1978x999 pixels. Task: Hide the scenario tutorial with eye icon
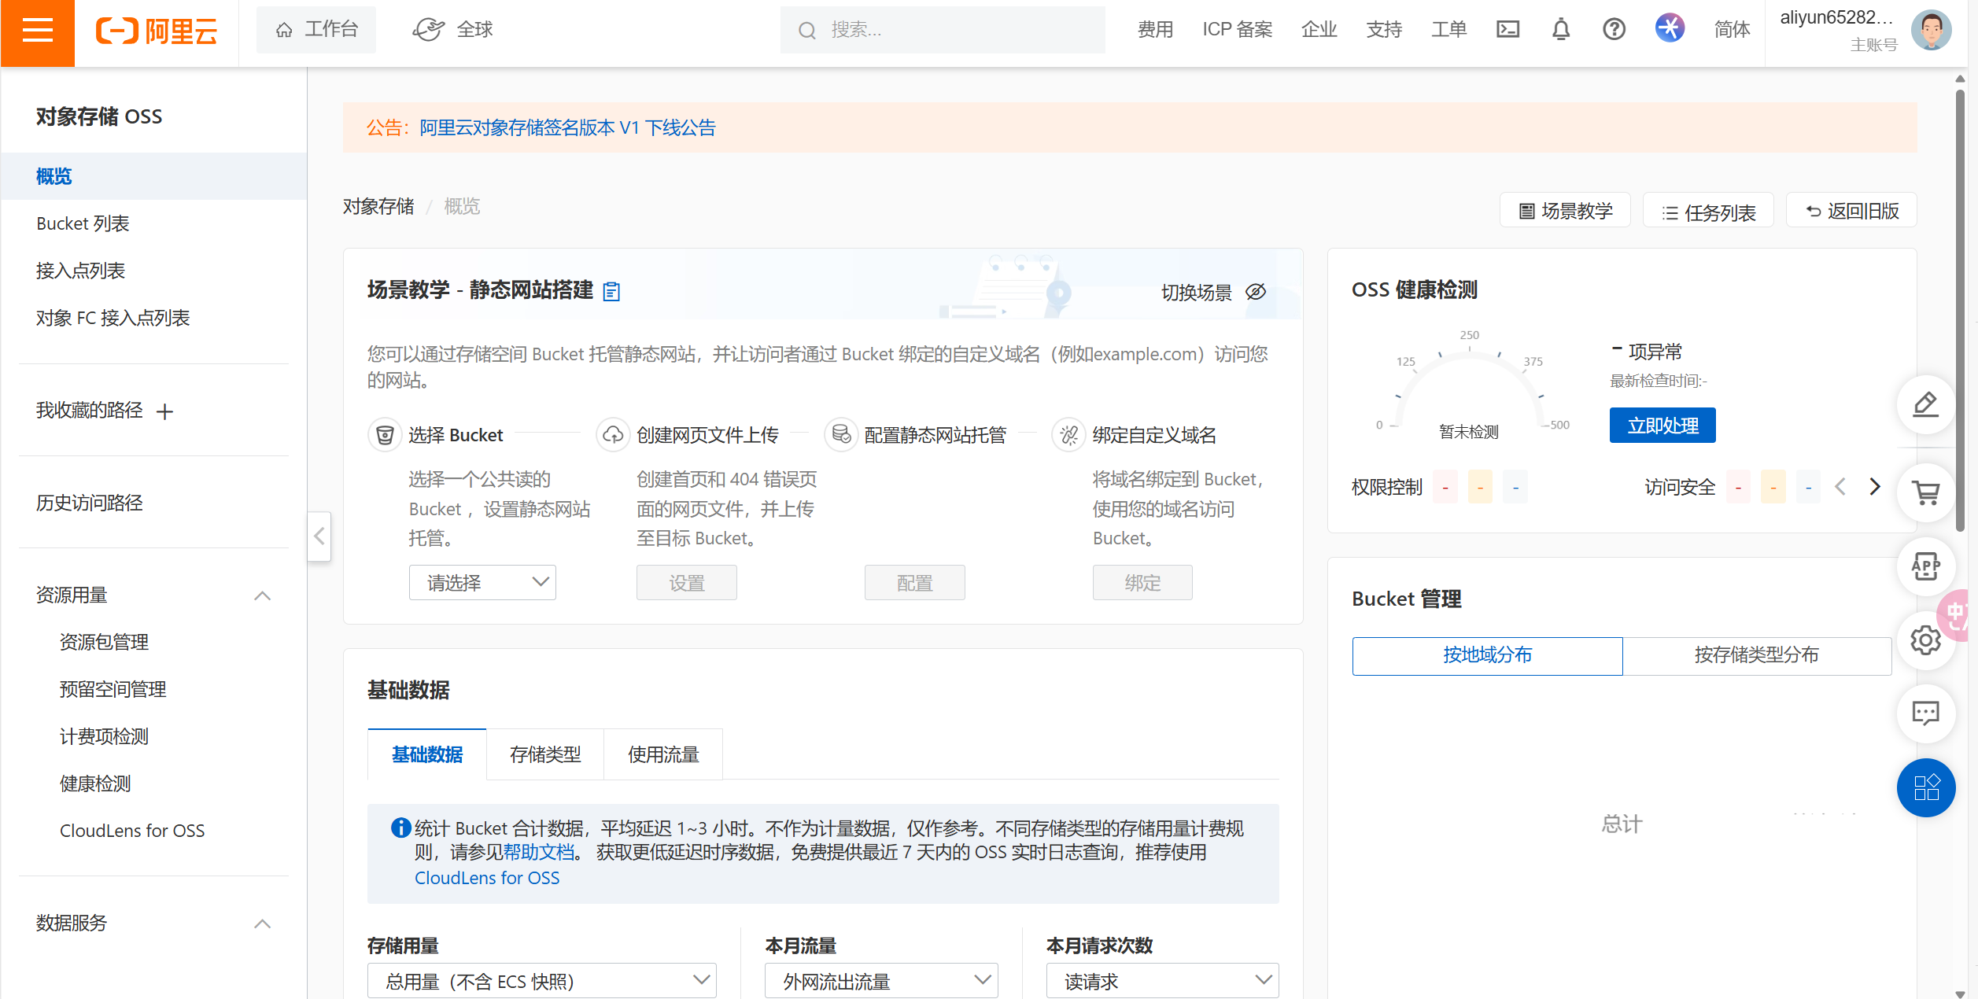[x=1256, y=292]
